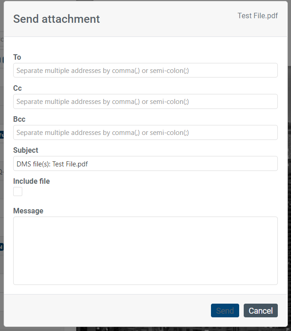Click the Test File.pdf filename in header
Screen dimensions: 291x331
coord(257,16)
